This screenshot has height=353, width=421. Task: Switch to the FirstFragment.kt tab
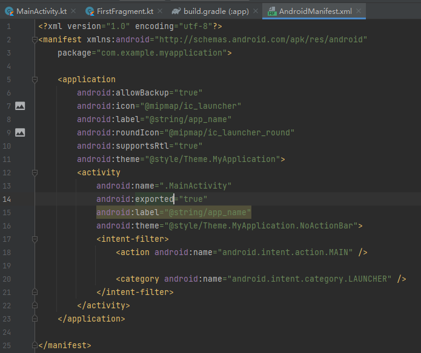coord(125,11)
